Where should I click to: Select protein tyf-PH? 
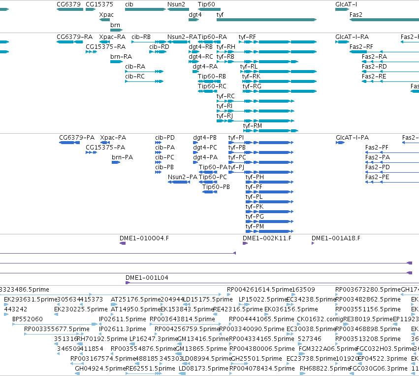(270, 182)
